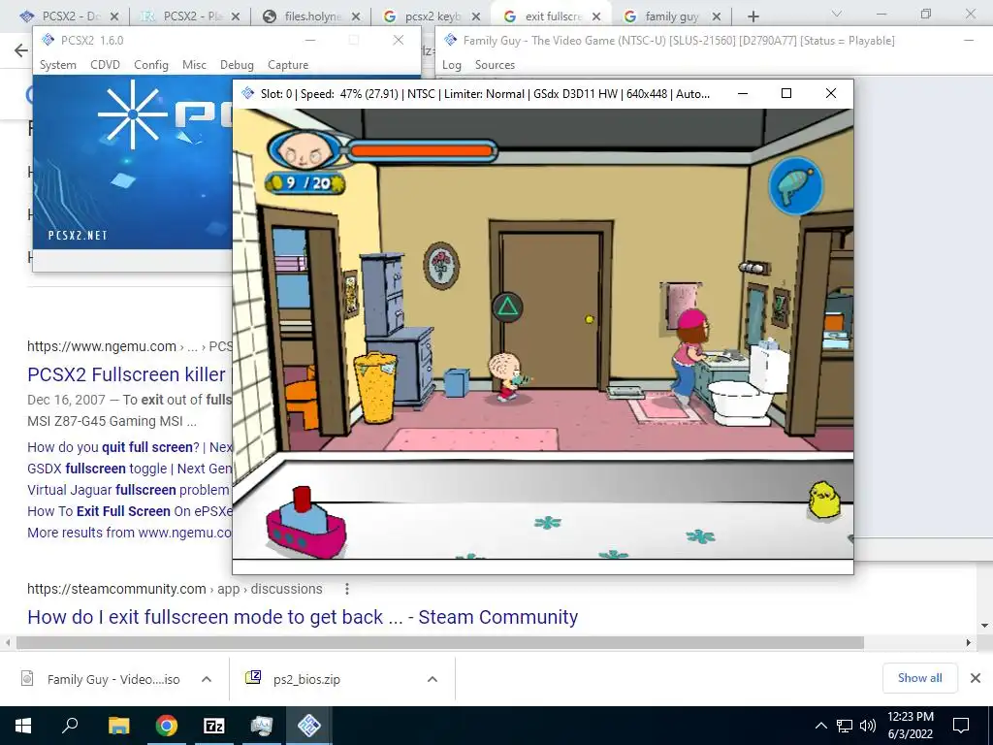Open 'Virtual Jaguar fullscreen problem' link

(128, 490)
